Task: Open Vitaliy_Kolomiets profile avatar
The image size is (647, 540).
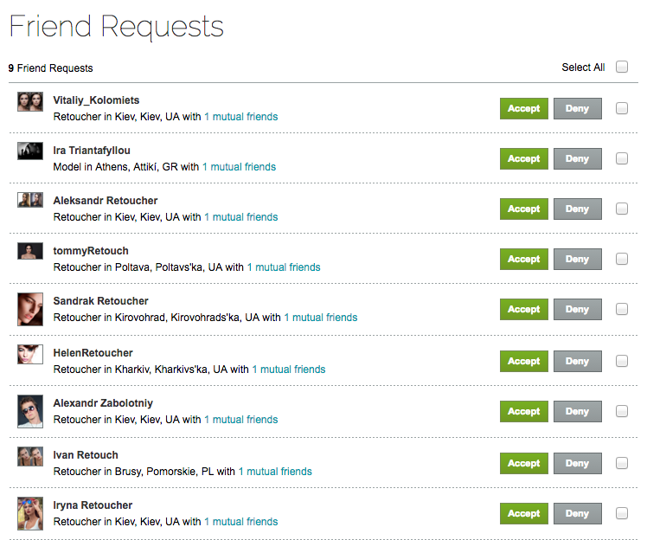Action: pos(30,101)
